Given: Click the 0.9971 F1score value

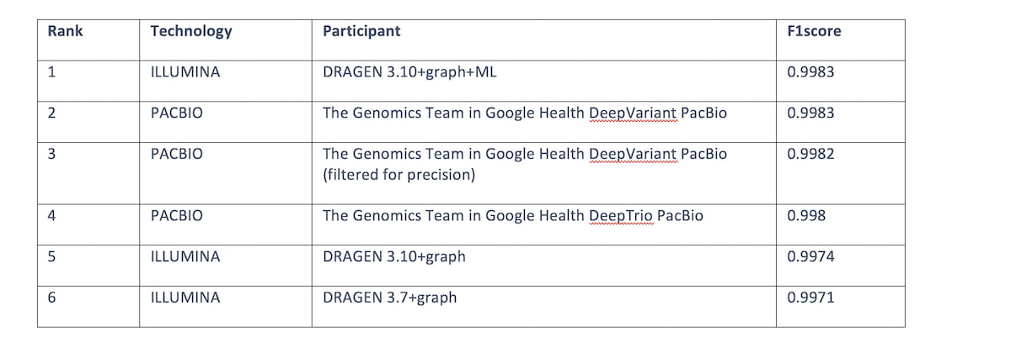Looking at the screenshot, I should pyautogui.click(x=810, y=297).
